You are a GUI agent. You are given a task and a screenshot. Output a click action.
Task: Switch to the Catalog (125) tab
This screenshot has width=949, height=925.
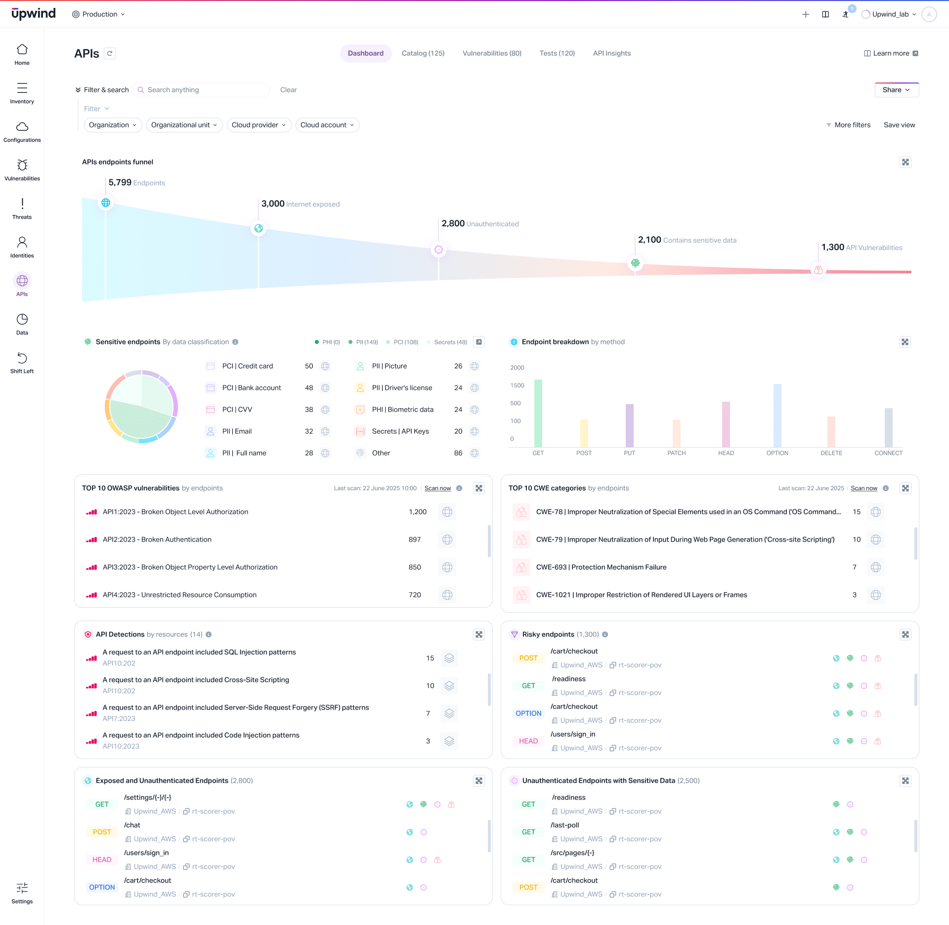[423, 53]
